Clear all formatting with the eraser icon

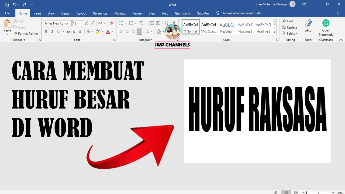(112, 23)
